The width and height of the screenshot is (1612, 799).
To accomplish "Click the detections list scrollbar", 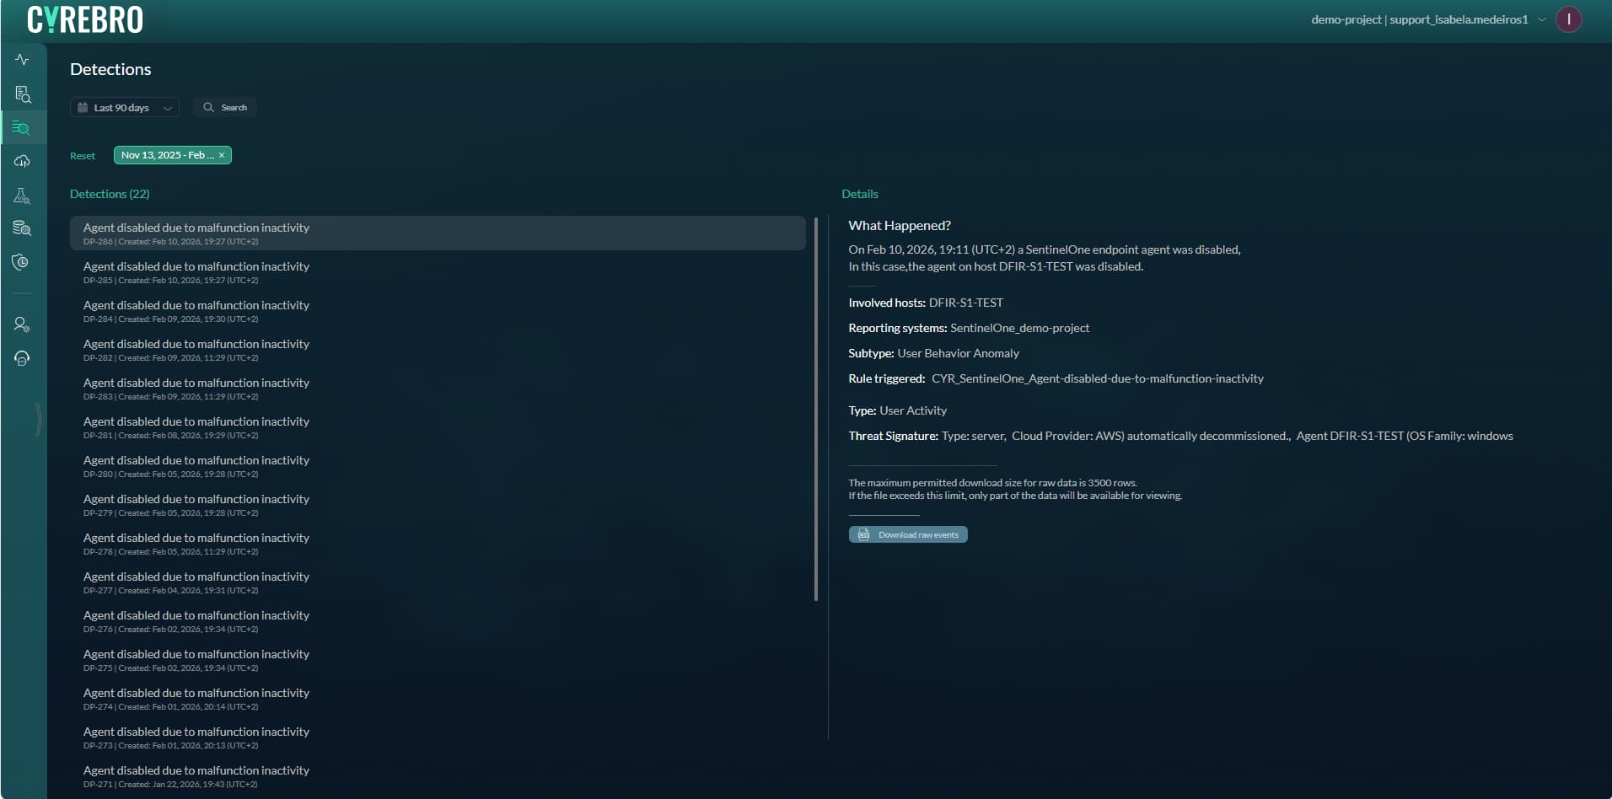I will [816, 409].
